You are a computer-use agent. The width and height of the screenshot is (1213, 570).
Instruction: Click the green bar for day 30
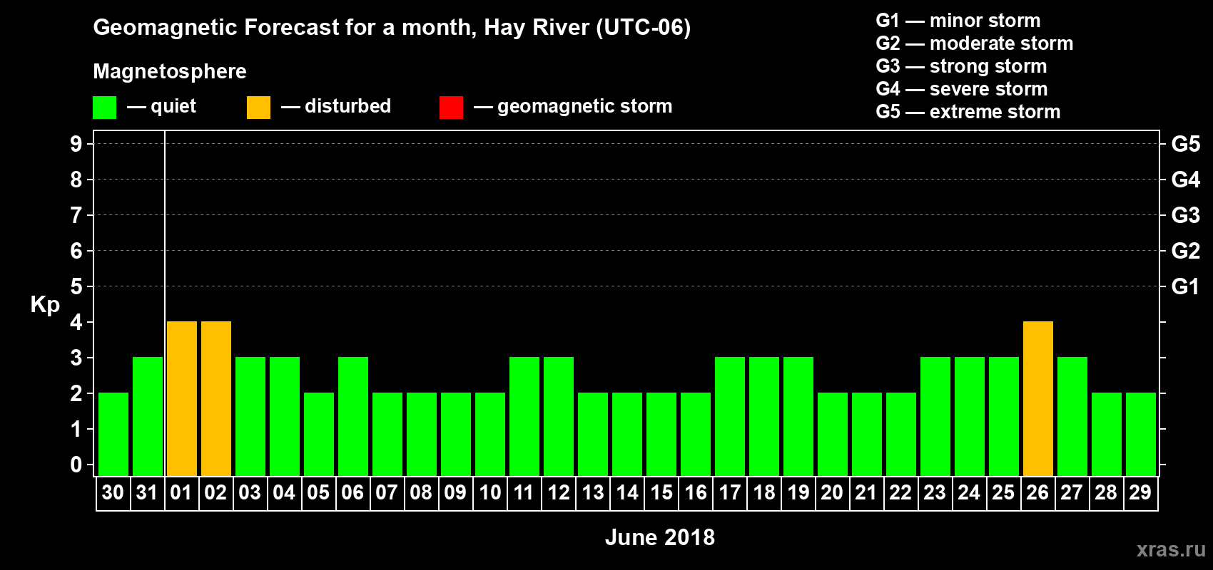tap(113, 435)
